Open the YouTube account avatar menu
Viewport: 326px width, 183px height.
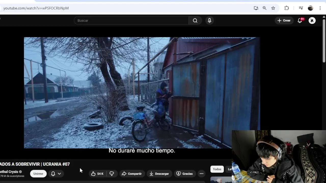point(312,20)
